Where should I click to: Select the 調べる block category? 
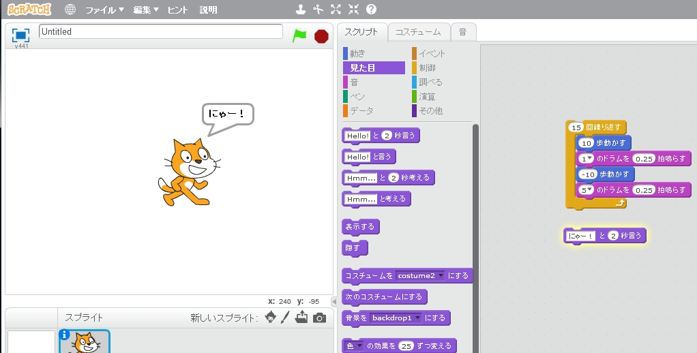[443, 82]
